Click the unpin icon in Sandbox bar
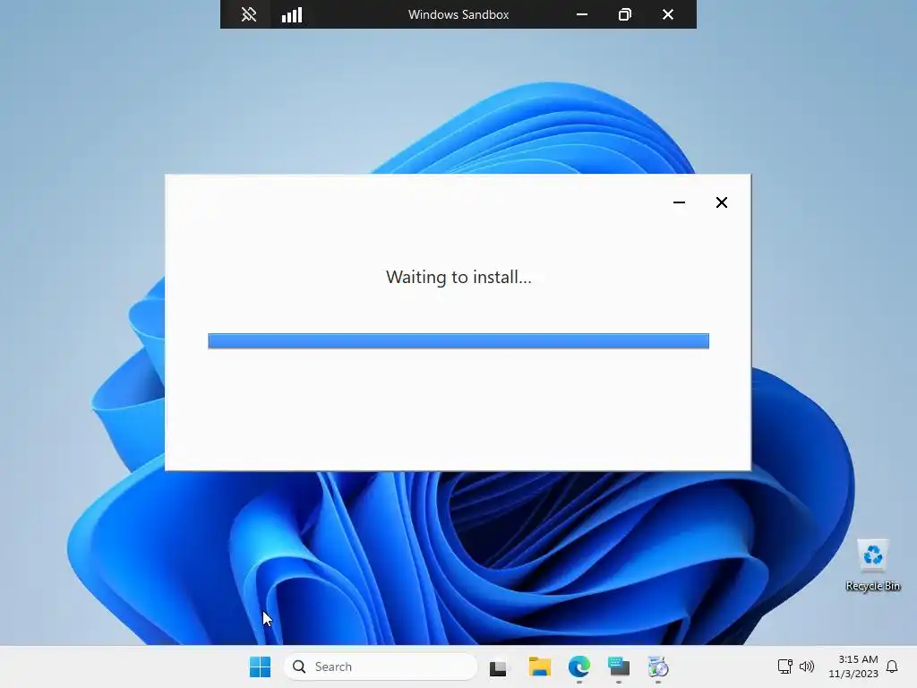 tap(249, 14)
